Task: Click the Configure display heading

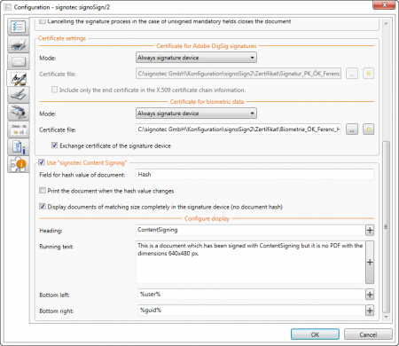Action: (207, 218)
